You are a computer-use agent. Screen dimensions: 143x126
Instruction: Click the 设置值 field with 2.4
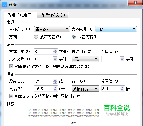111,89
